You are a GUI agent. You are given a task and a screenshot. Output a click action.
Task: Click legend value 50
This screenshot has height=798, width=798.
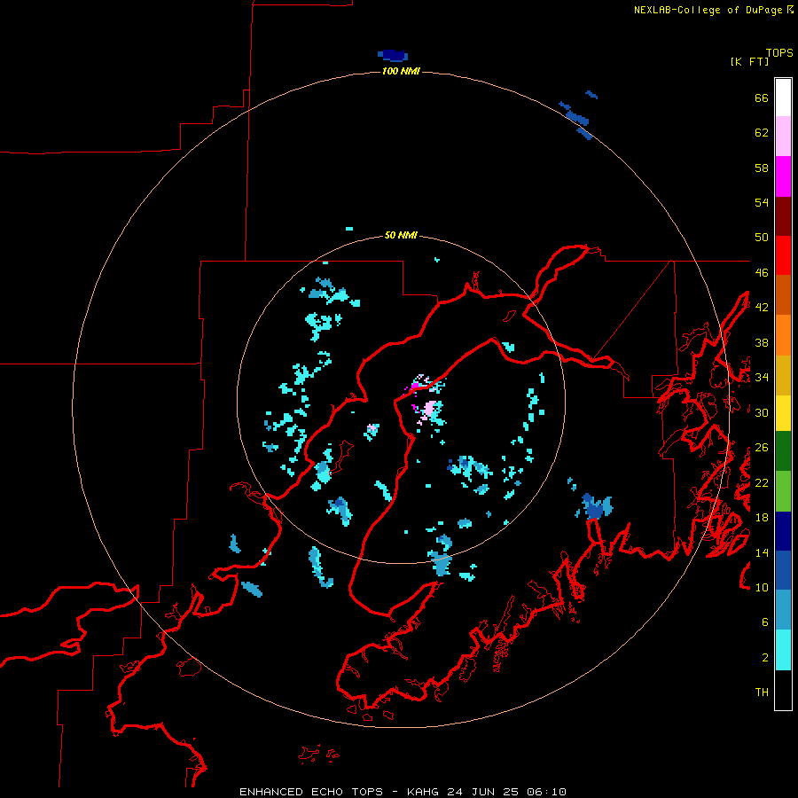(x=762, y=237)
